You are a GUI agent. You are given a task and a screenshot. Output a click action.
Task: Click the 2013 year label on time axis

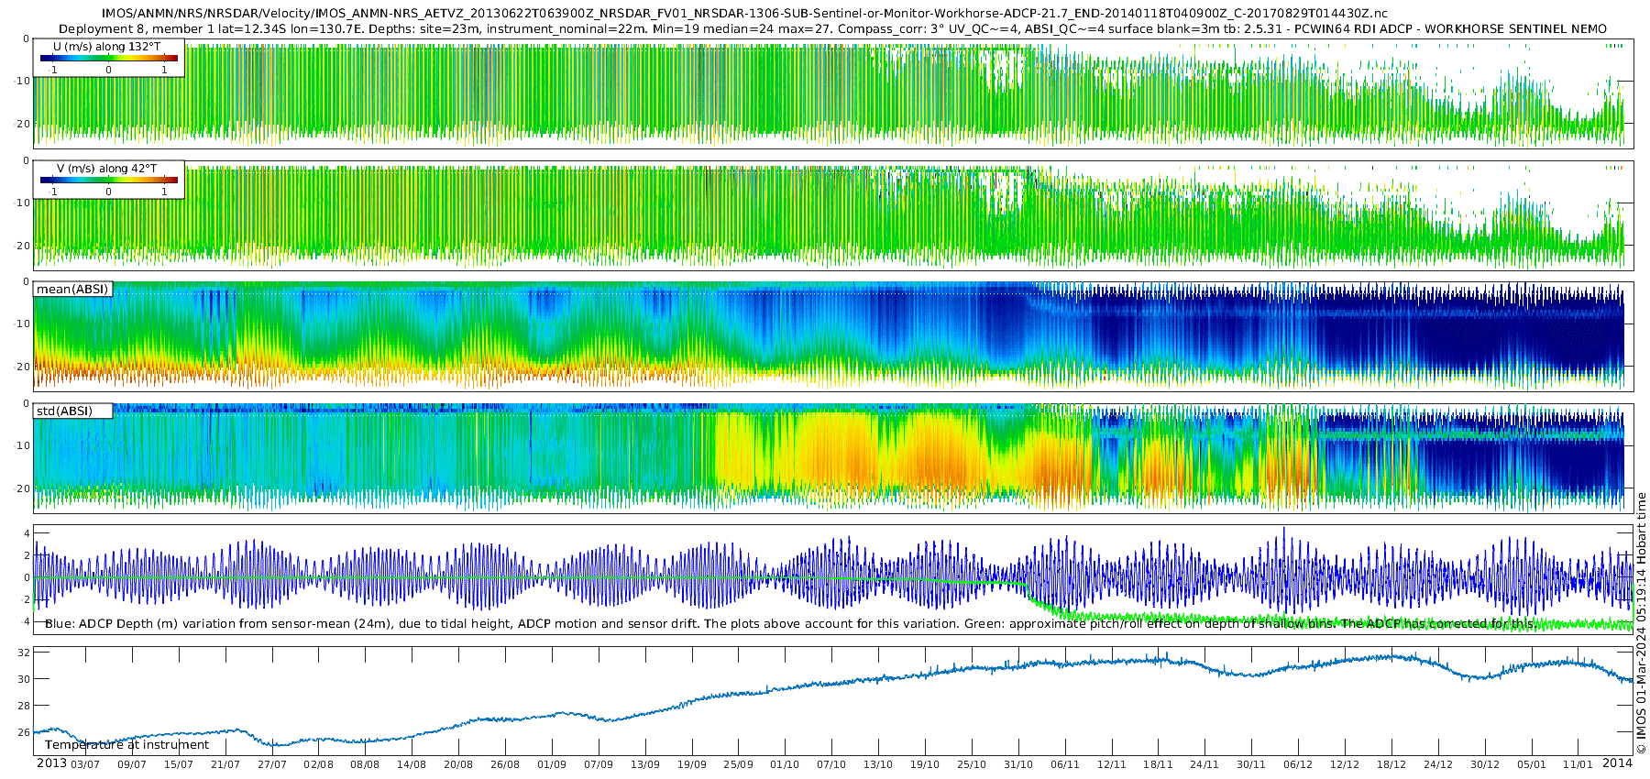tap(51, 763)
